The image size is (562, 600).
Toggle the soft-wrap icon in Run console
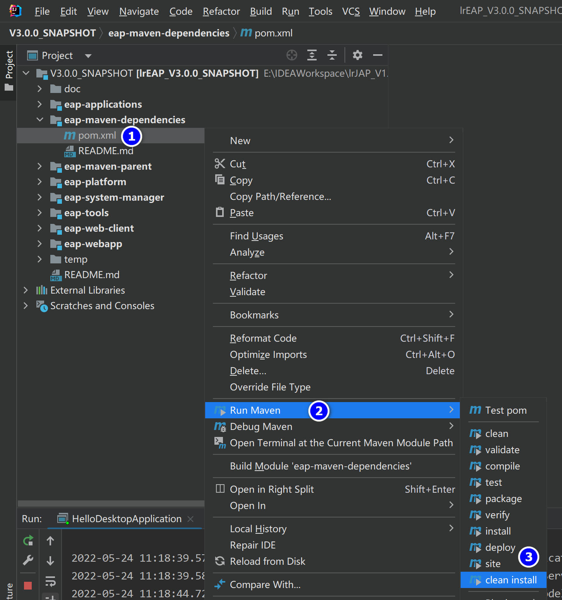[50, 581]
